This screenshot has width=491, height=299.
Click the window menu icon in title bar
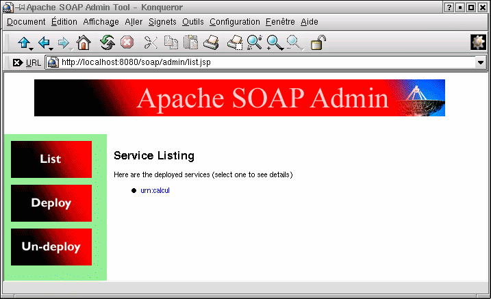(7, 8)
